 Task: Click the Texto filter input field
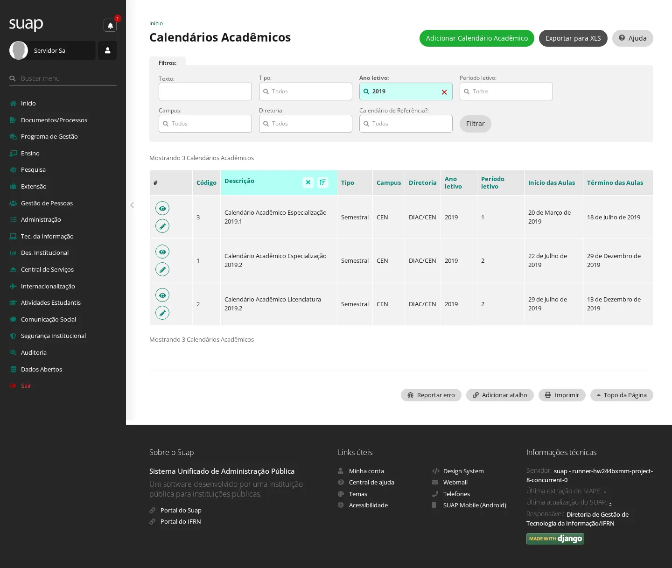[205, 91]
